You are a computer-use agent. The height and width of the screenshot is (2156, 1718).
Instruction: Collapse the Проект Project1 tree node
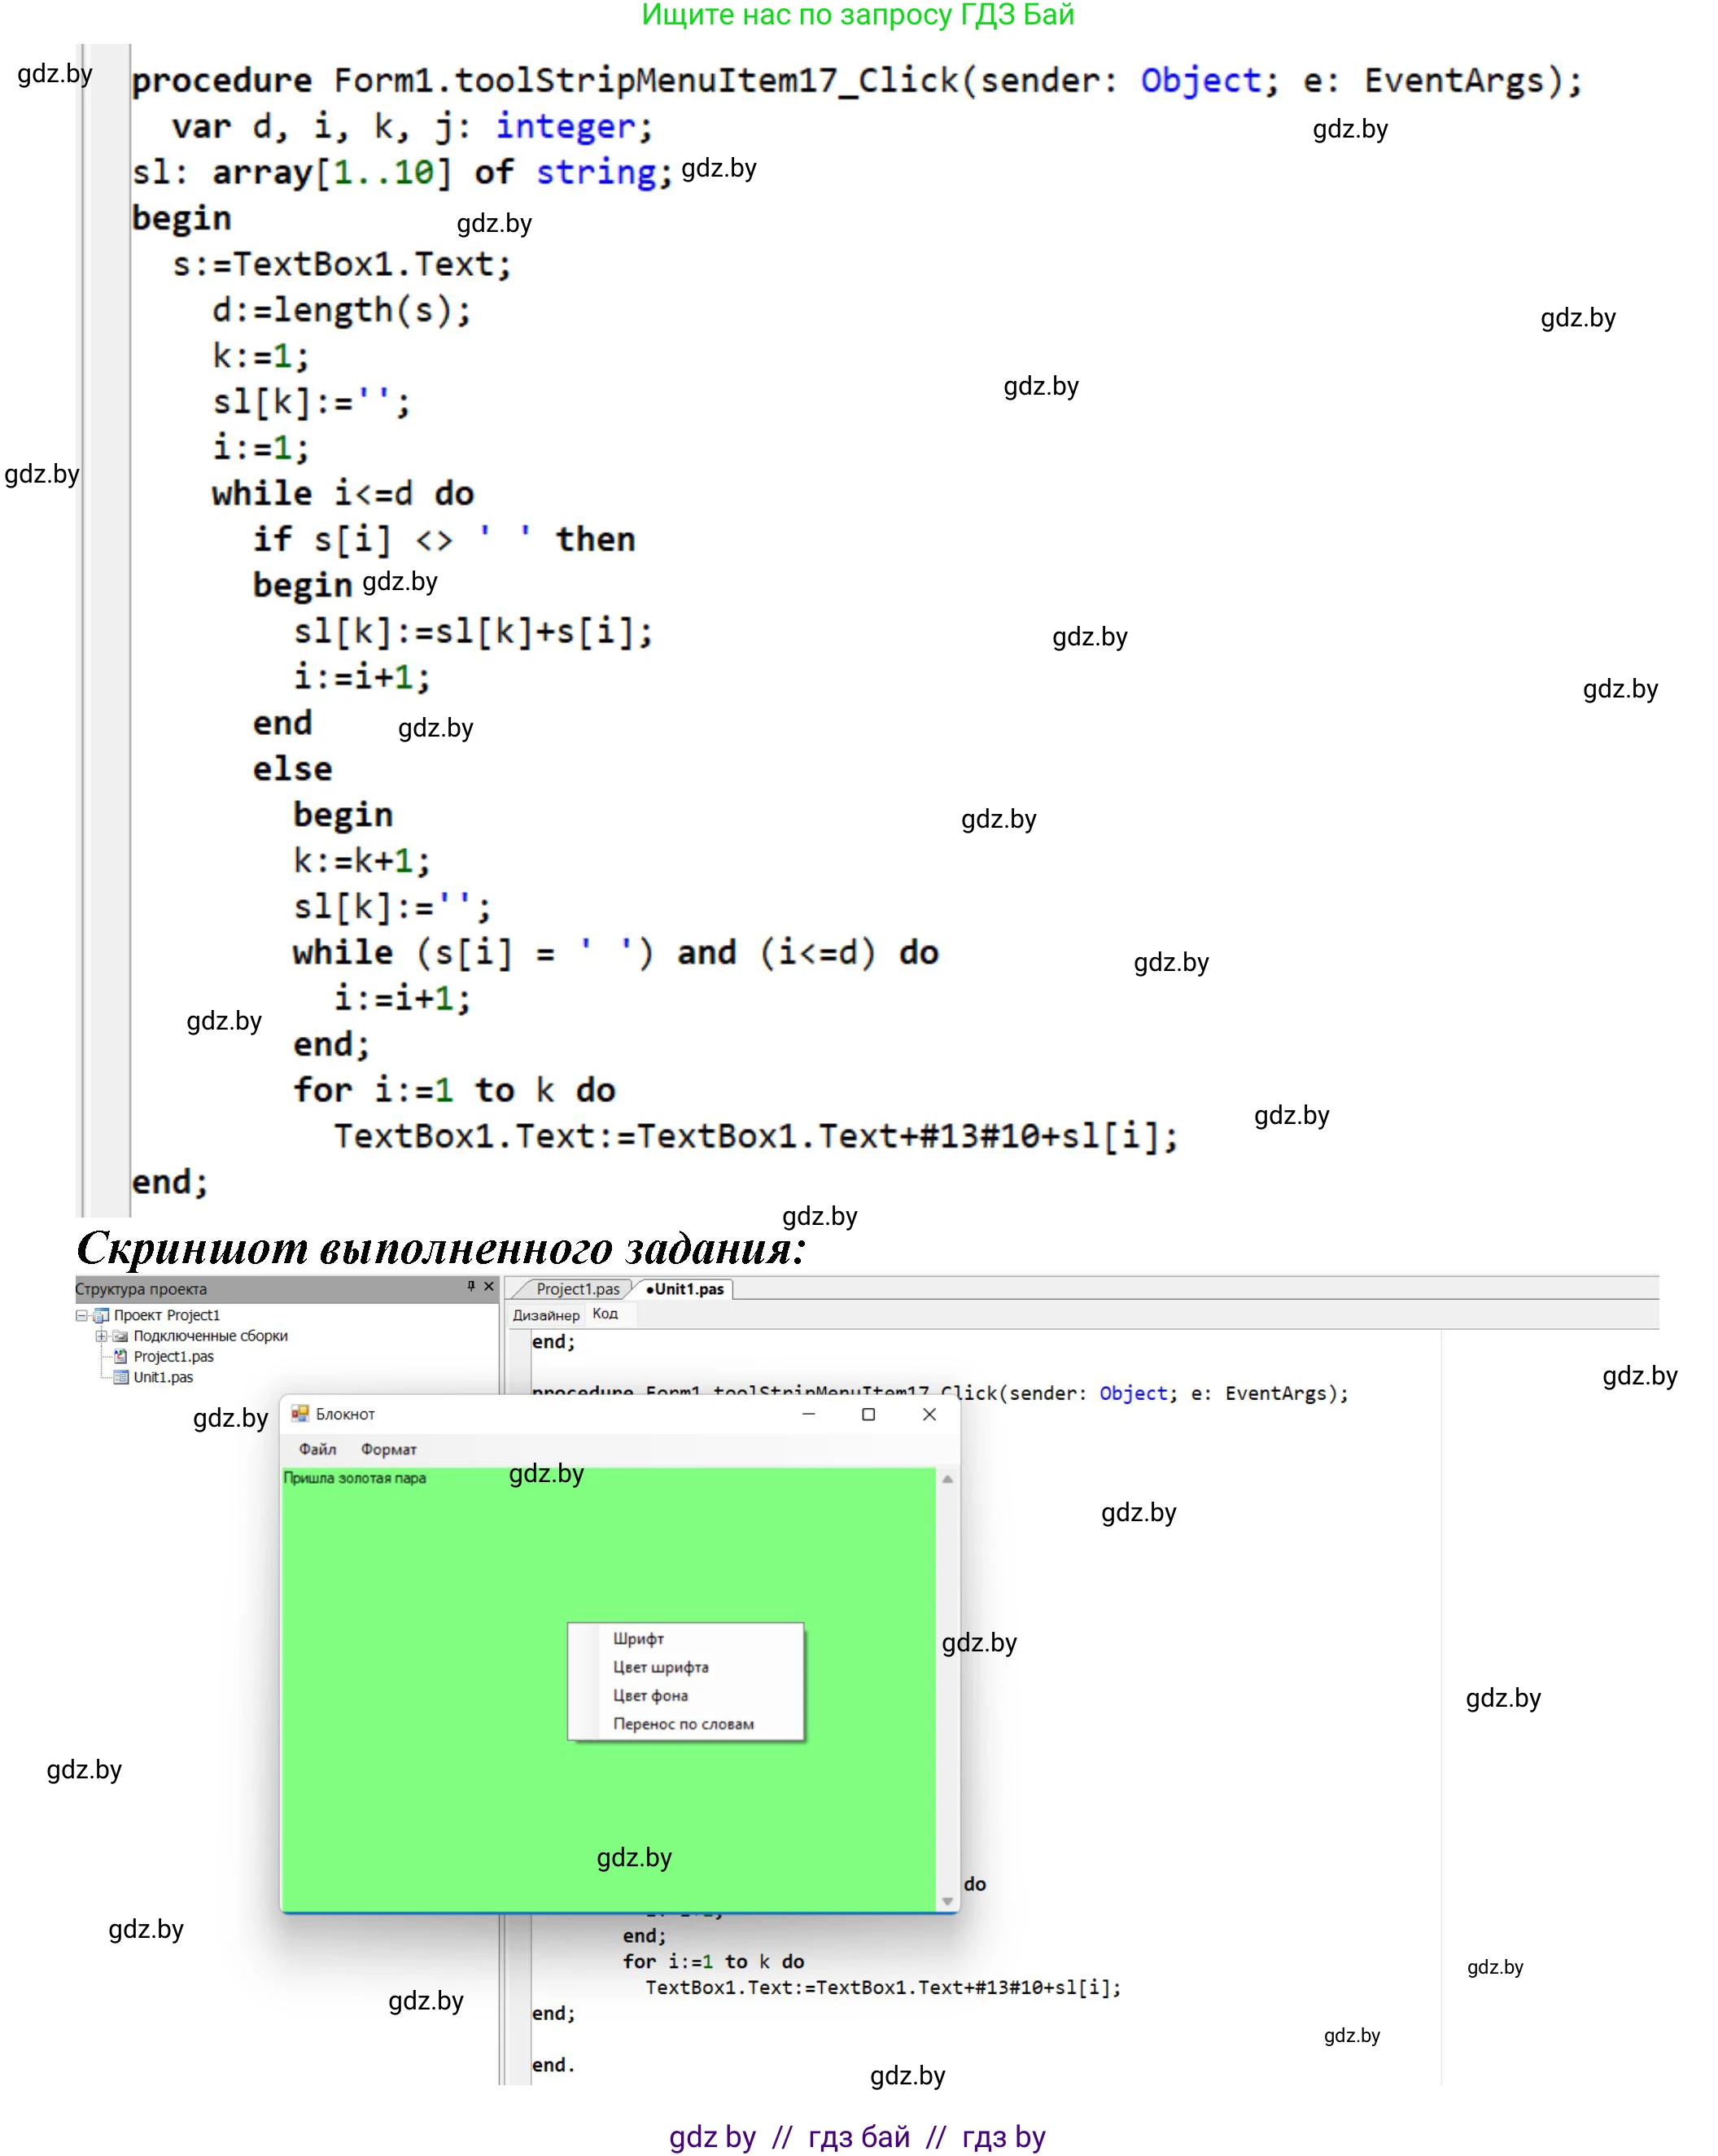[82, 1316]
